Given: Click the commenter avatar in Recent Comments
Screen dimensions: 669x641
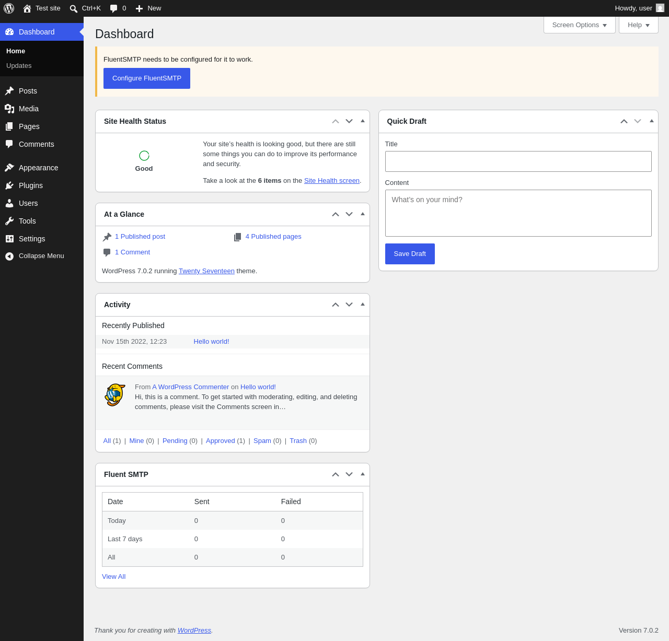Looking at the screenshot, I should click(115, 395).
